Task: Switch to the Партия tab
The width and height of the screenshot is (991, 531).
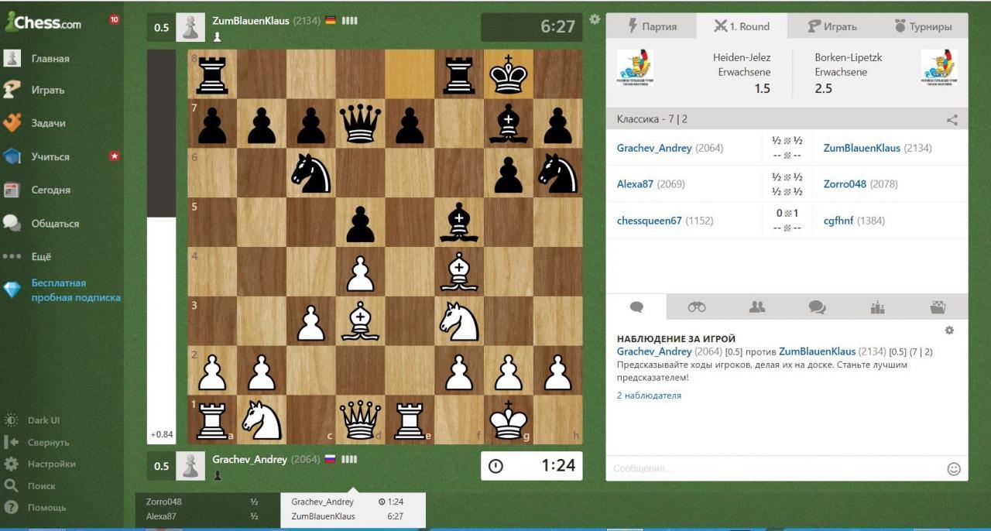Action: point(651,26)
